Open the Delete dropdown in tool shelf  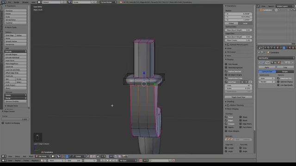15,95
